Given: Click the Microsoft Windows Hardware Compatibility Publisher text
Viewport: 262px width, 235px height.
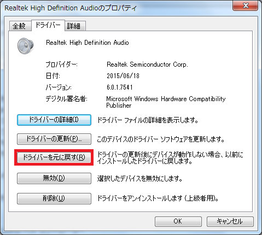Looking at the screenshot, I should pyautogui.click(x=166, y=102).
